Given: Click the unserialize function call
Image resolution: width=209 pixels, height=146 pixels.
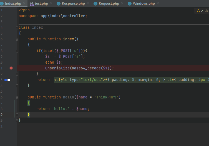Looking at the screenshot, I should pyautogui.click(x=57, y=68).
